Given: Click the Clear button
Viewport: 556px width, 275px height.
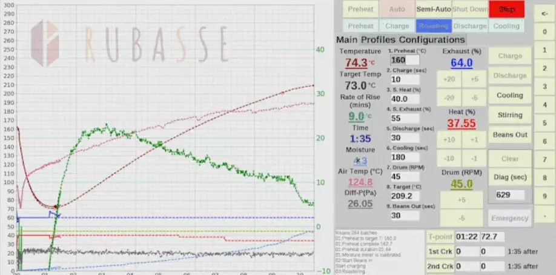Looking at the screenshot, I should pos(510,159).
